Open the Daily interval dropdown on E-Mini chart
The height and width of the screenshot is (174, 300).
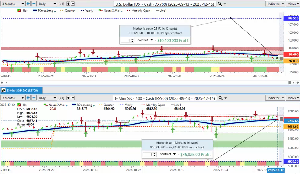(47, 98)
